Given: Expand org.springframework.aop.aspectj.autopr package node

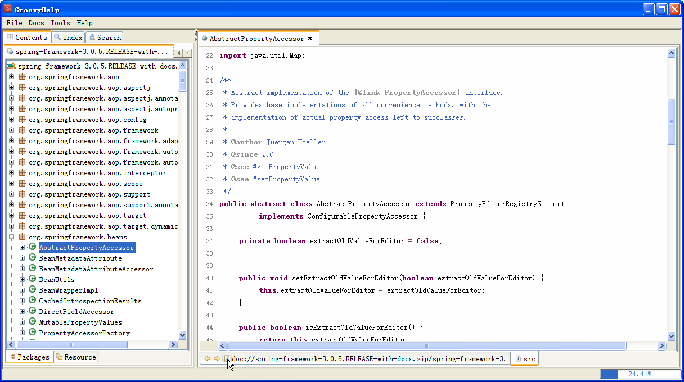Looking at the screenshot, I should [12, 109].
